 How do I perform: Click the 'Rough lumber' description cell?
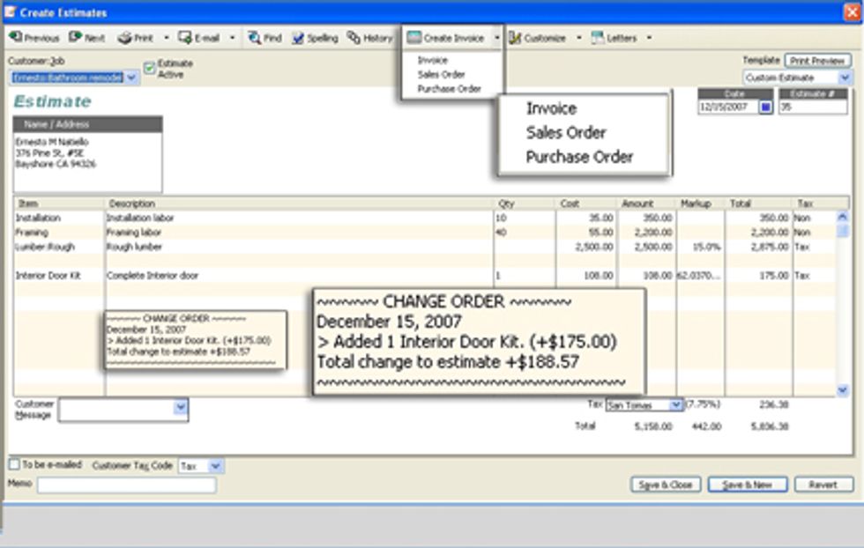[x=299, y=247]
